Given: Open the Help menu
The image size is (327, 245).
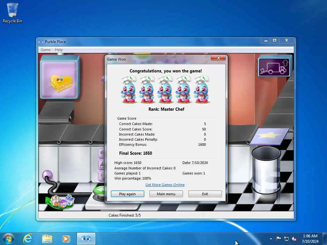Looking at the screenshot, I should click(59, 50).
